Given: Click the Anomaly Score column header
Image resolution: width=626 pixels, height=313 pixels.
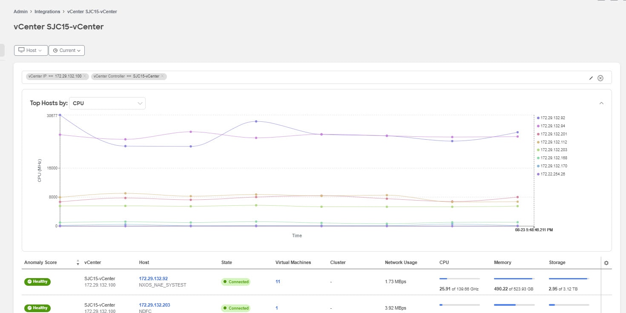Looking at the screenshot, I should pos(40,262).
